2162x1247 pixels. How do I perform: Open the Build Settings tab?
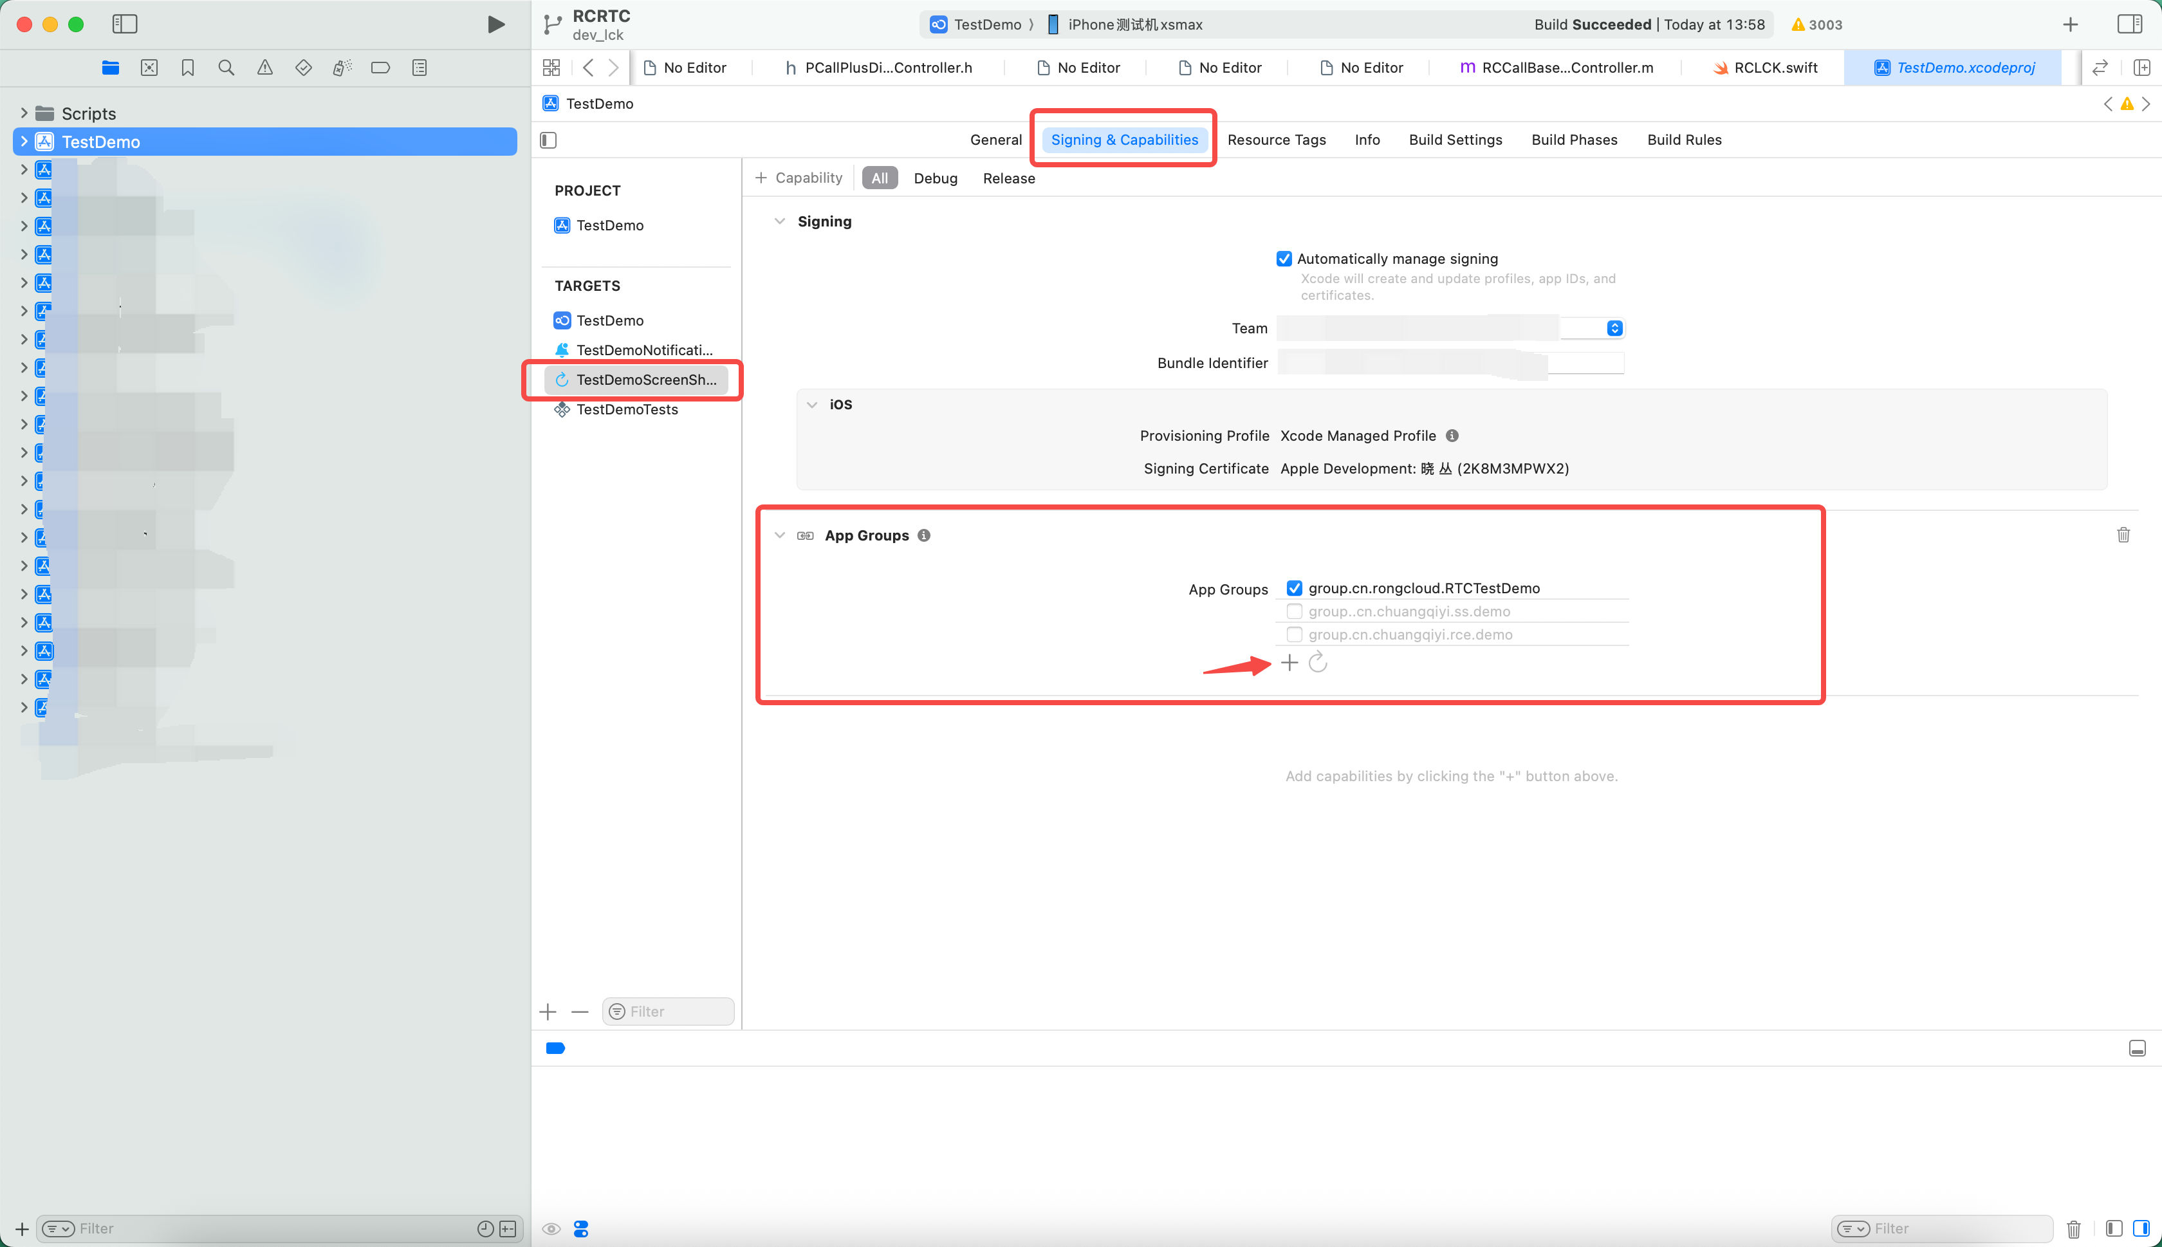tap(1455, 140)
